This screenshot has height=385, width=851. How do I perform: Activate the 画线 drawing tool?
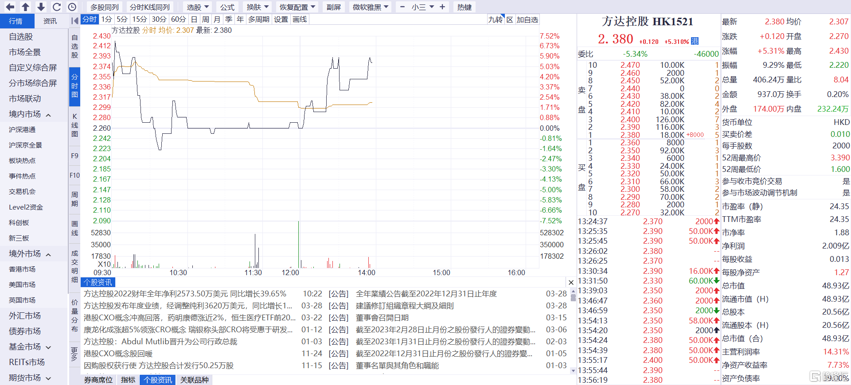pyautogui.click(x=300, y=19)
